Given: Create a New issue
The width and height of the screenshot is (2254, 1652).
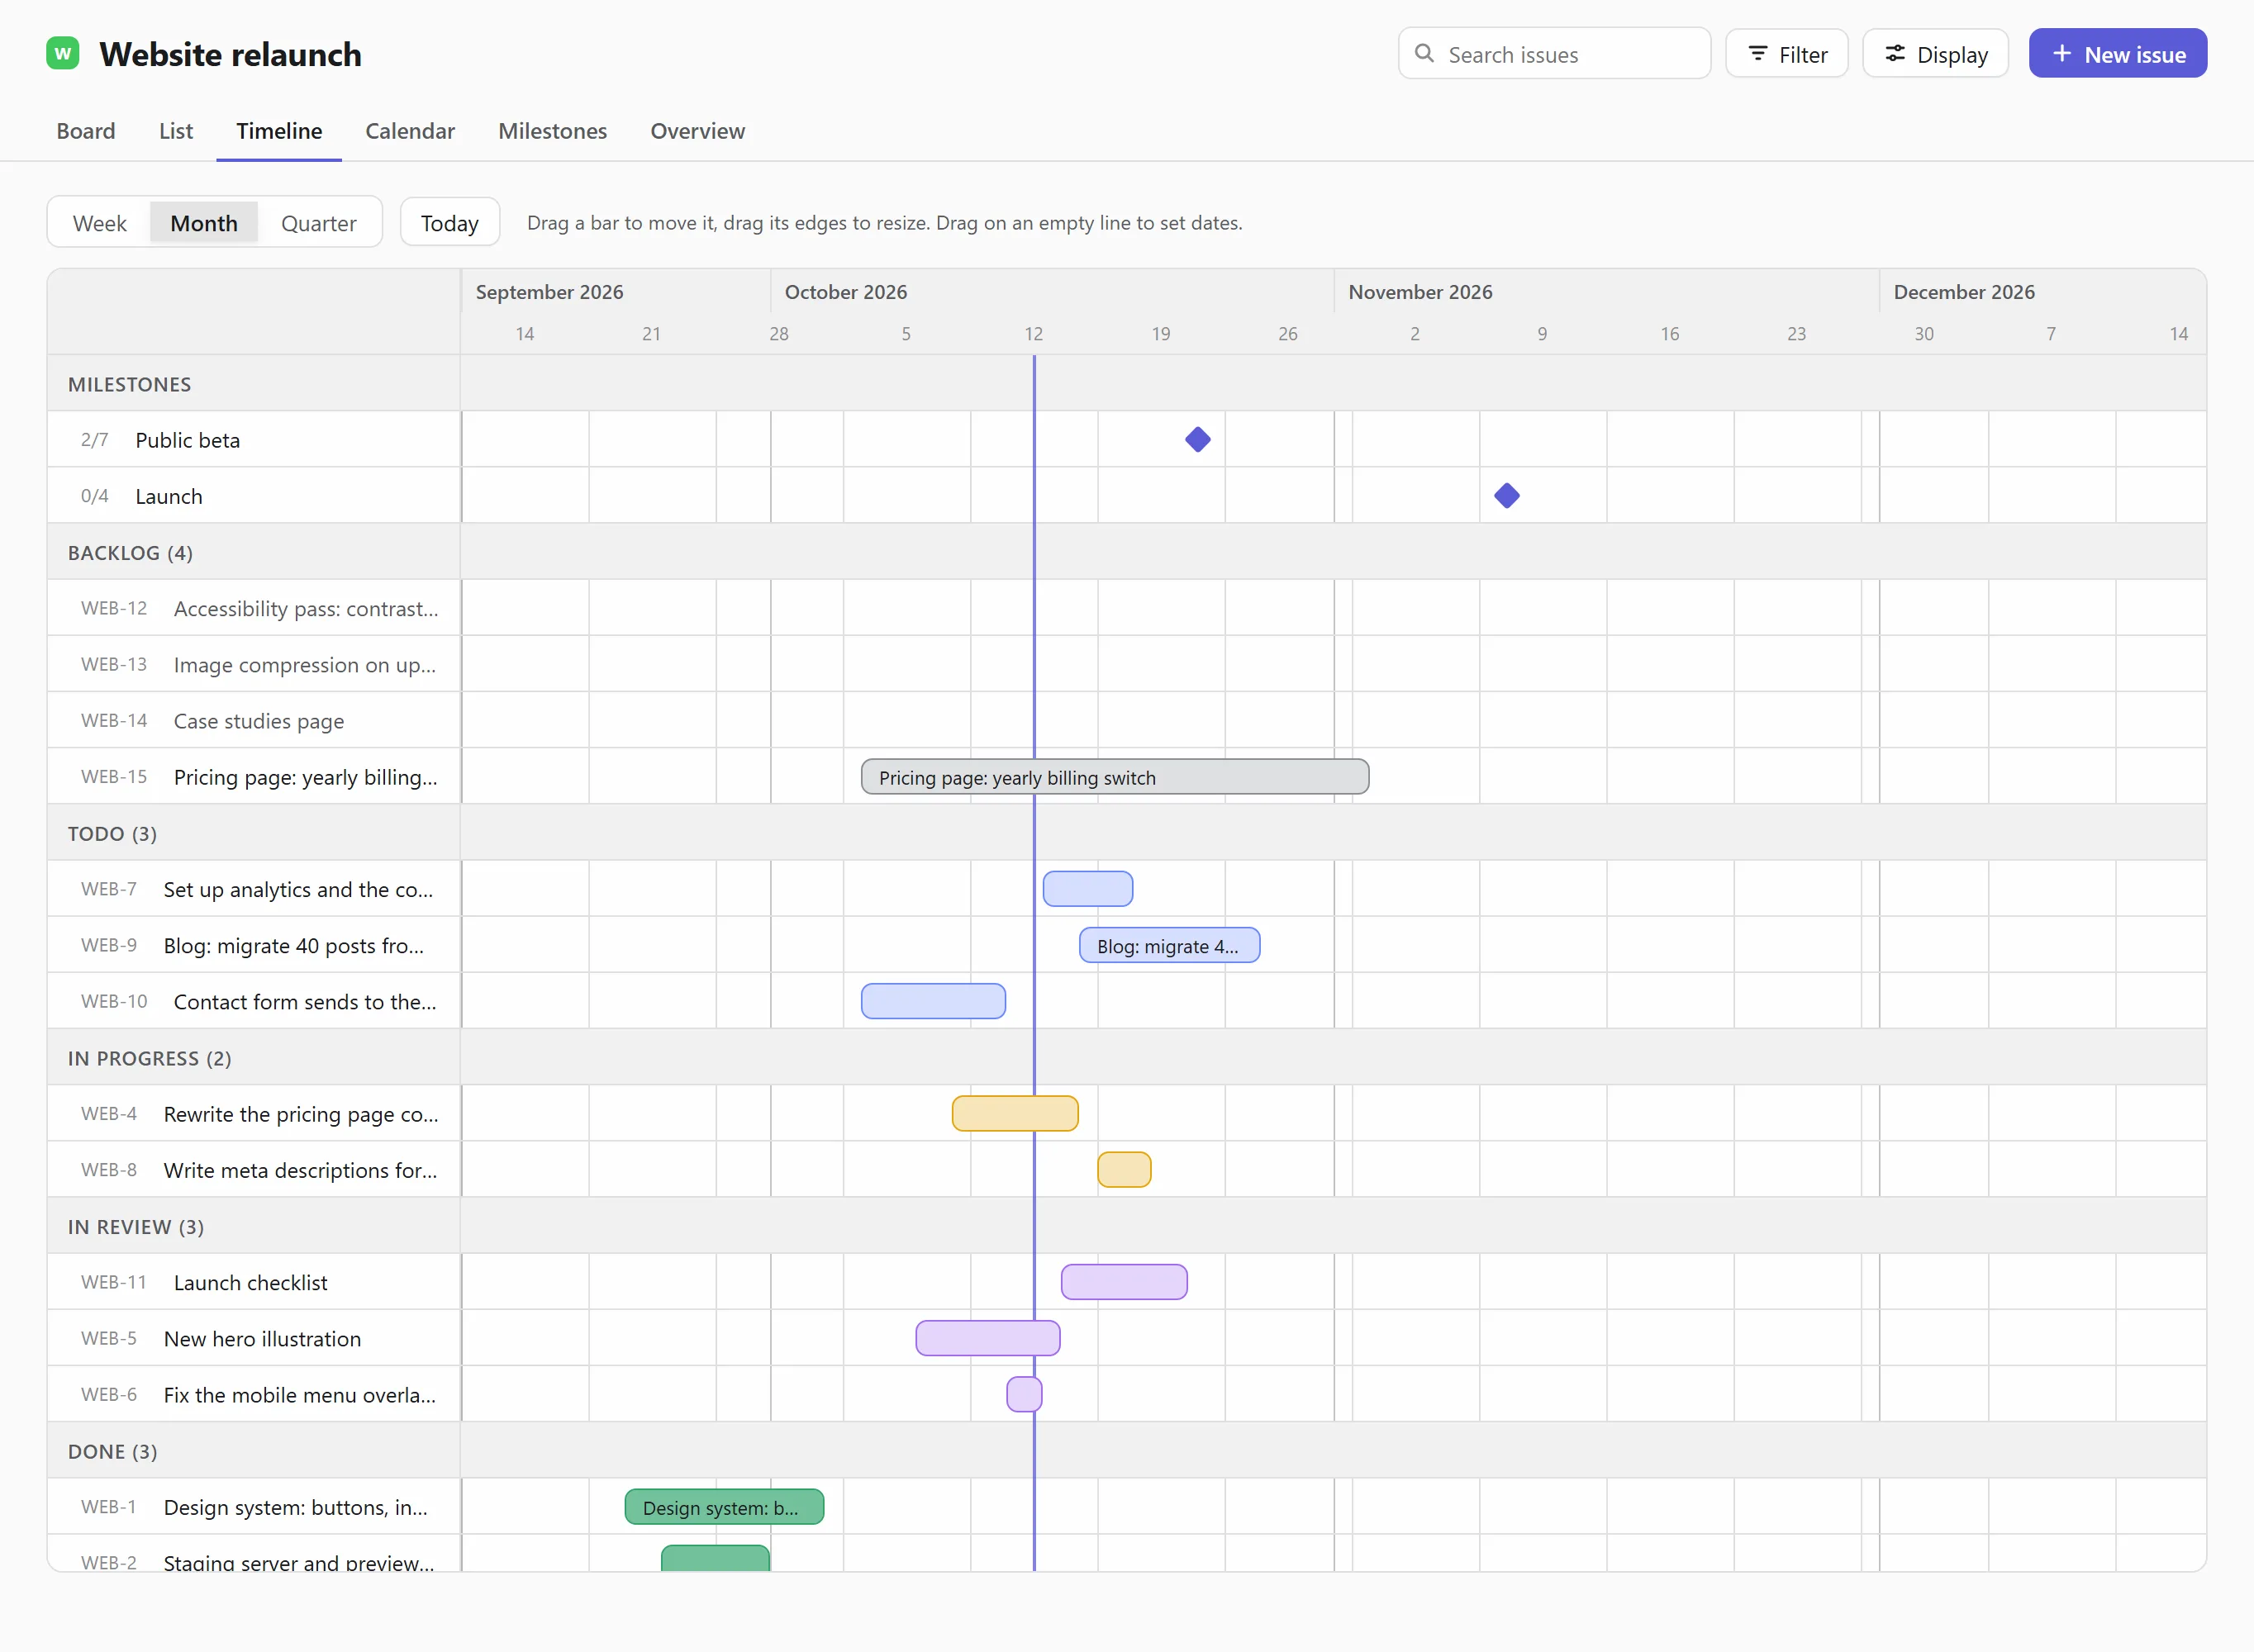Looking at the screenshot, I should 2118,54.
